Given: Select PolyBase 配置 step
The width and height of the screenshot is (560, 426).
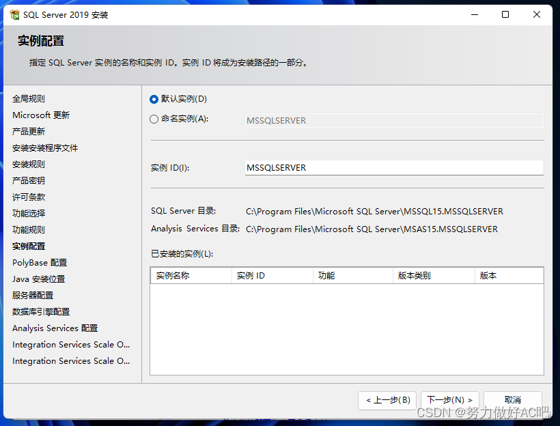Looking at the screenshot, I should tap(40, 263).
